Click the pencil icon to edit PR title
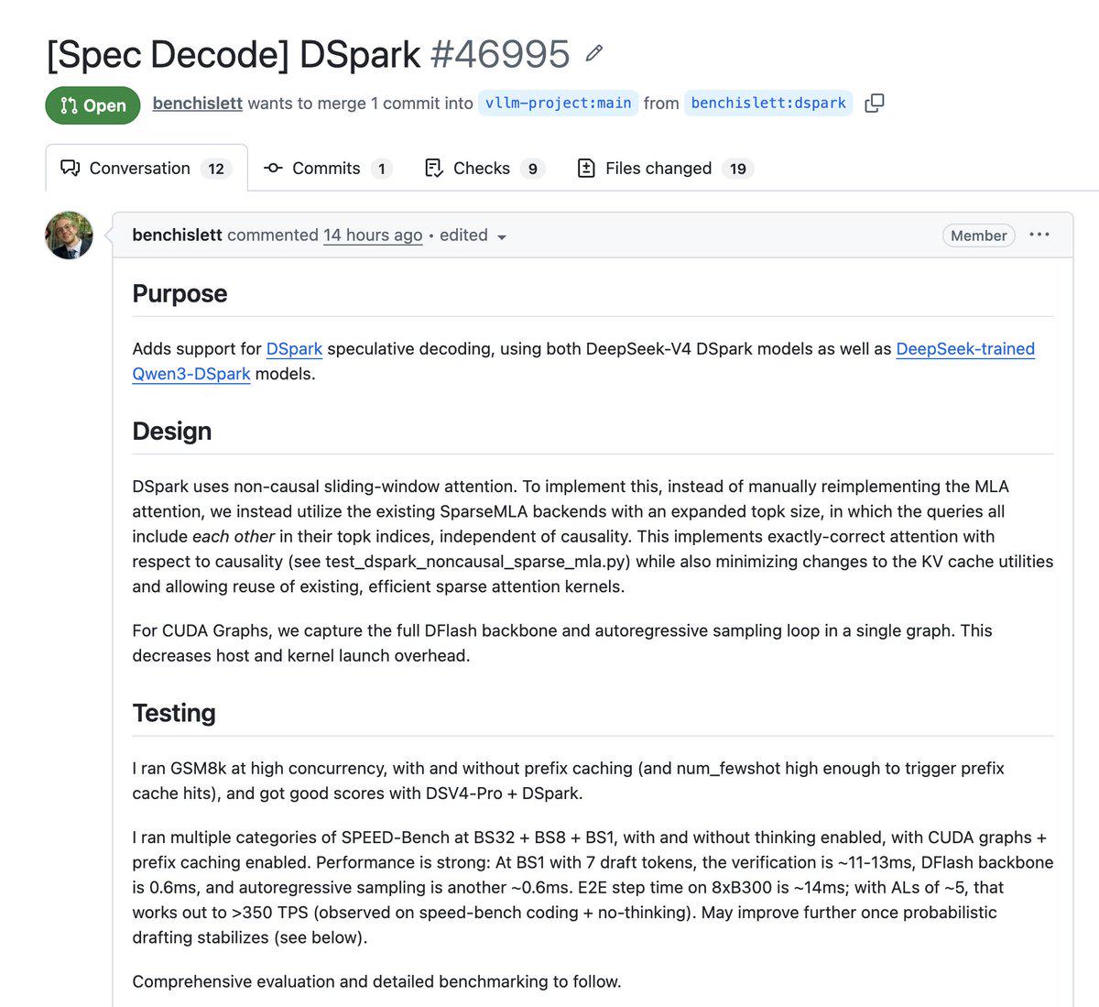Screen dimensions: 1099x1007 [594, 54]
